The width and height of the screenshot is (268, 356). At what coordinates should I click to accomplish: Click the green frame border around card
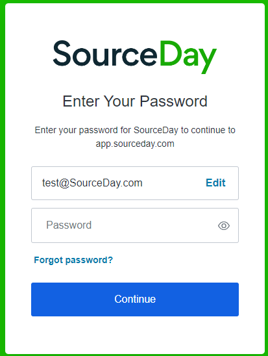coord(2,178)
